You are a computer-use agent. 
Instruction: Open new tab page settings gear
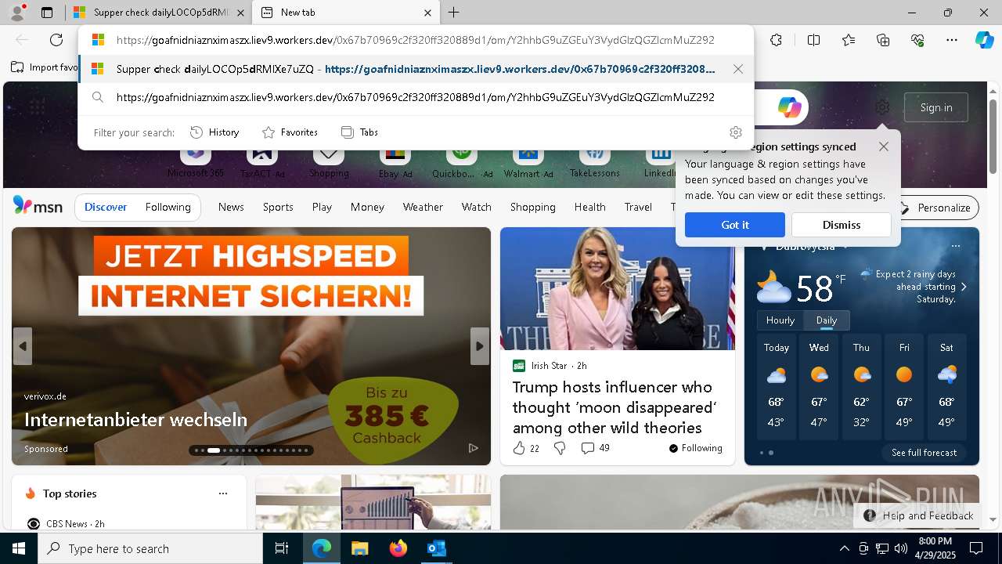click(882, 107)
